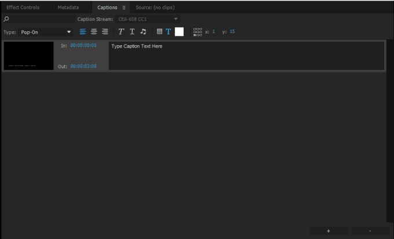Insert music note symbol
Screen dimensions: 394x239
point(143,32)
